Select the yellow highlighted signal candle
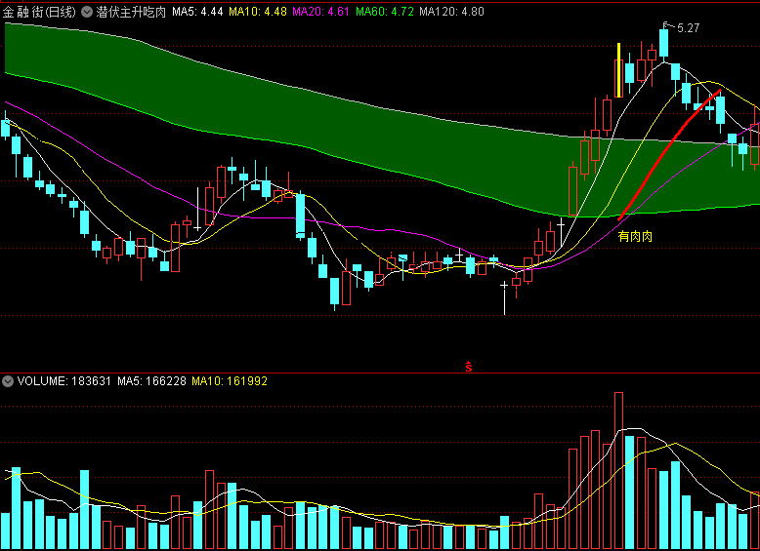760x551 pixels. 619,70
